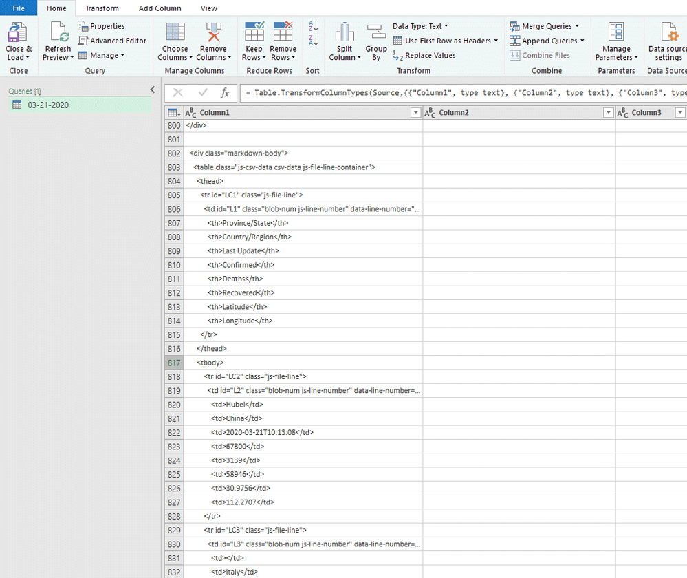
Task: Sort descending with the Z-A icon
Action: (x=313, y=40)
